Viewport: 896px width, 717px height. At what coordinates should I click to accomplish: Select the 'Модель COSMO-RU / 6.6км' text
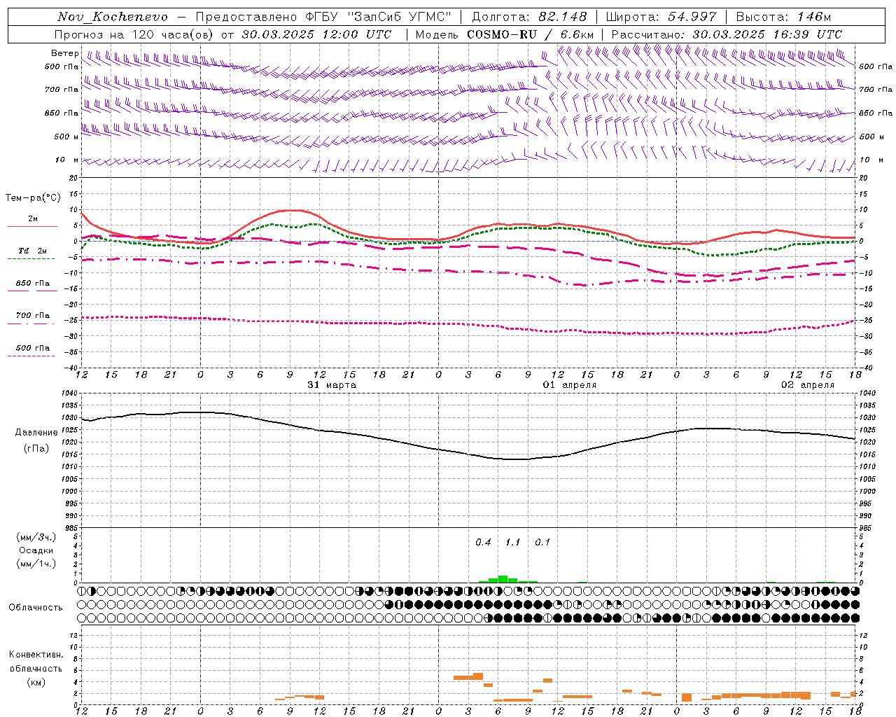(x=505, y=34)
